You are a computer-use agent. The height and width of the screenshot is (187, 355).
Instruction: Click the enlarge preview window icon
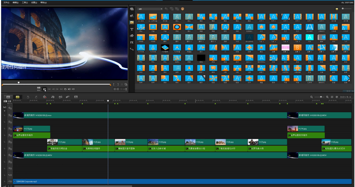click(x=126, y=84)
